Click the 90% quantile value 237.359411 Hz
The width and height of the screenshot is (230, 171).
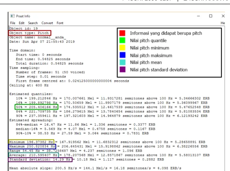pos(43,116)
